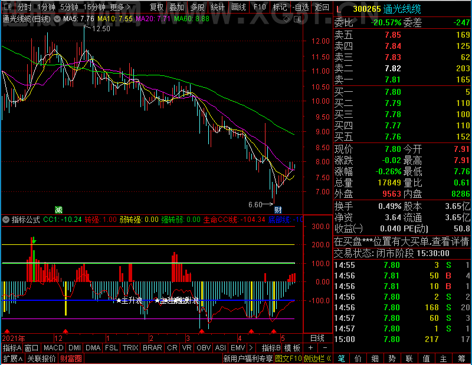The image size is (472, 365).
Task: Click the blue 财 marker under the chart
Action: [x=278, y=210]
